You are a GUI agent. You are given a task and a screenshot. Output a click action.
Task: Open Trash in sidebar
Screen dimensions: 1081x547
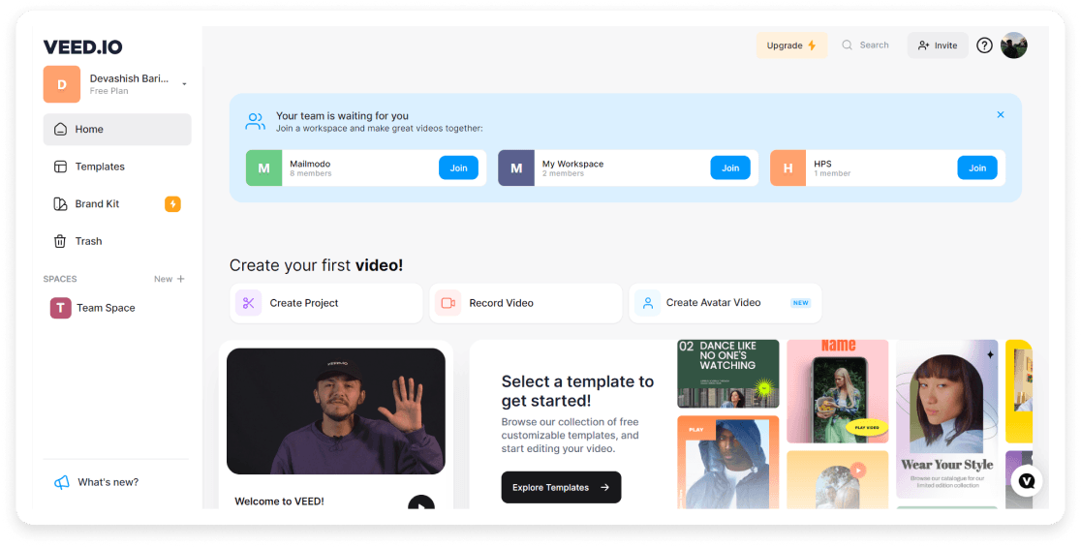pyautogui.click(x=117, y=241)
